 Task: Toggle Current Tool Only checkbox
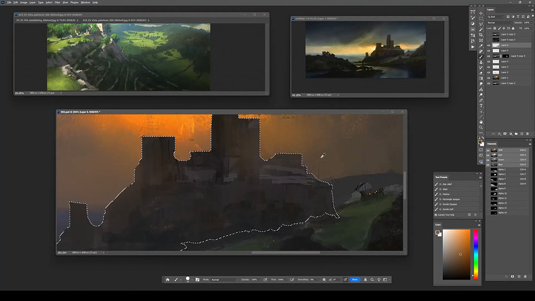436,215
